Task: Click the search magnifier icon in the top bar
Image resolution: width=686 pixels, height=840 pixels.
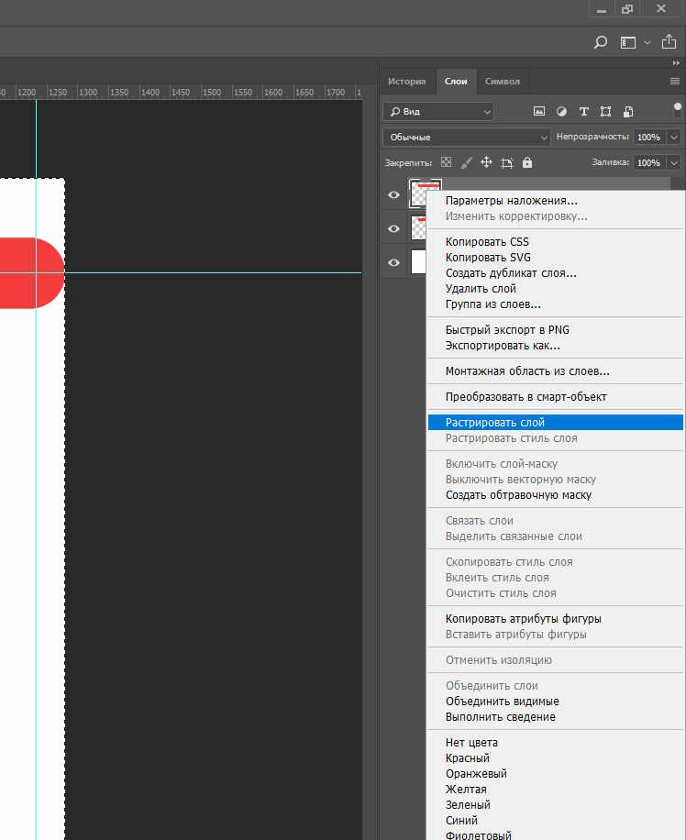Action: [601, 42]
